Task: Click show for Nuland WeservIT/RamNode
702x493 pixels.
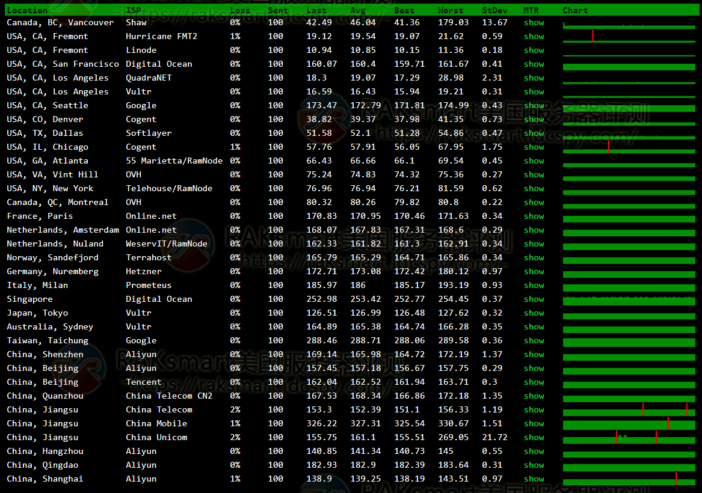Action: [534, 244]
